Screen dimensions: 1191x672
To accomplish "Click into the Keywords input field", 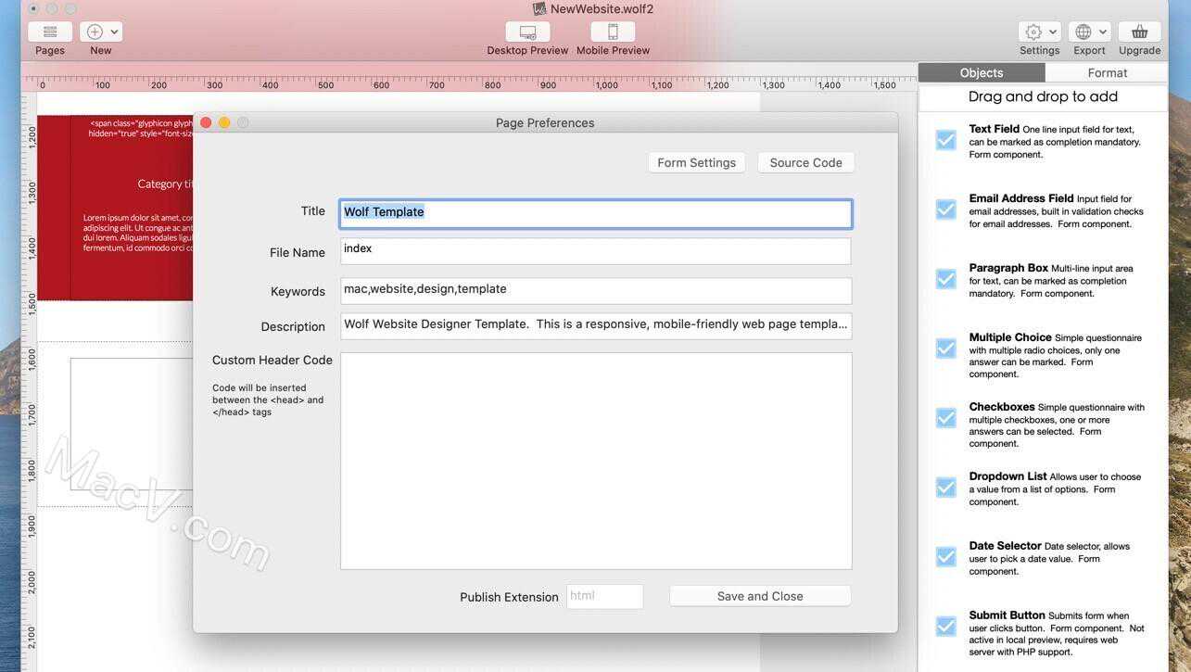I will pos(595,290).
